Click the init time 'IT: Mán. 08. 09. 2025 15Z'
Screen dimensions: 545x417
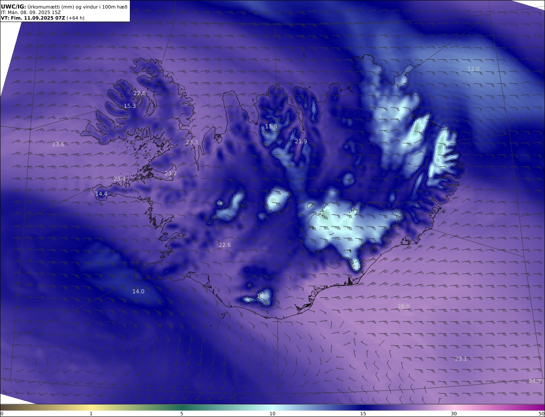coord(31,13)
